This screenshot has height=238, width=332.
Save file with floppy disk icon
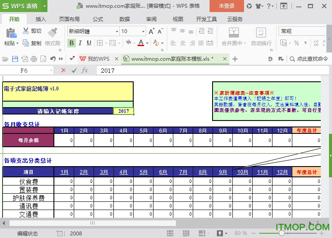[x=15, y=59]
